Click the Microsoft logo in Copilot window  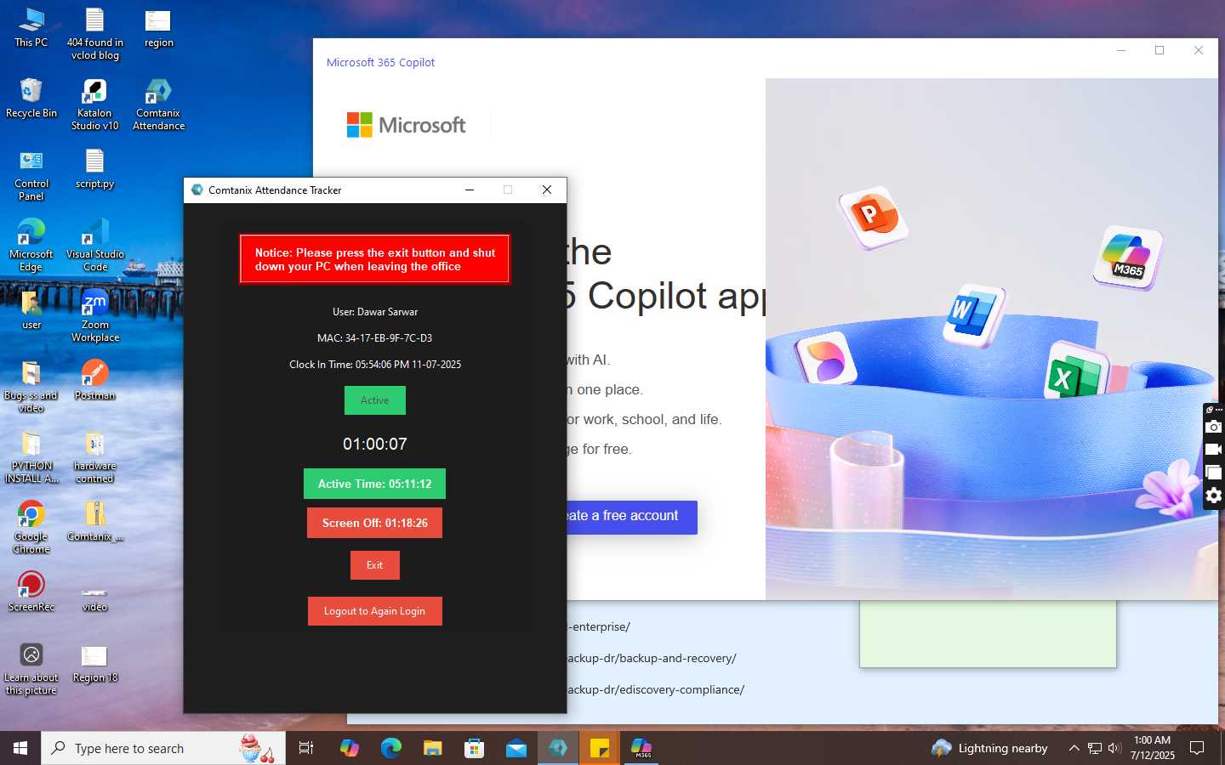pyautogui.click(x=406, y=125)
